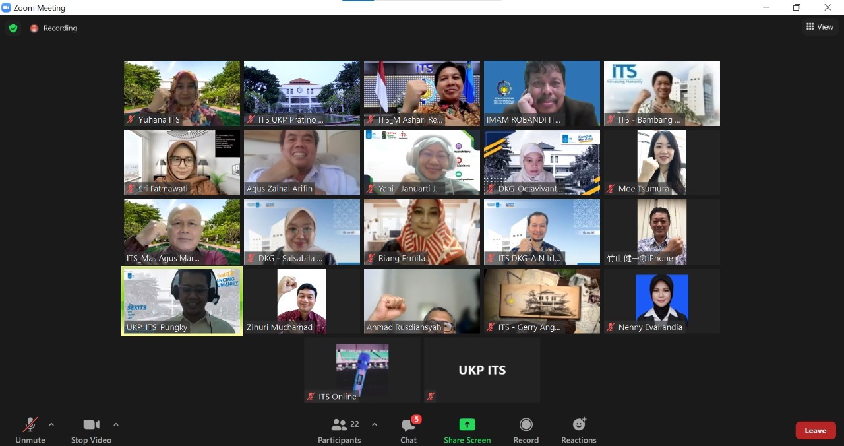Click the Record icon

(x=526, y=424)
